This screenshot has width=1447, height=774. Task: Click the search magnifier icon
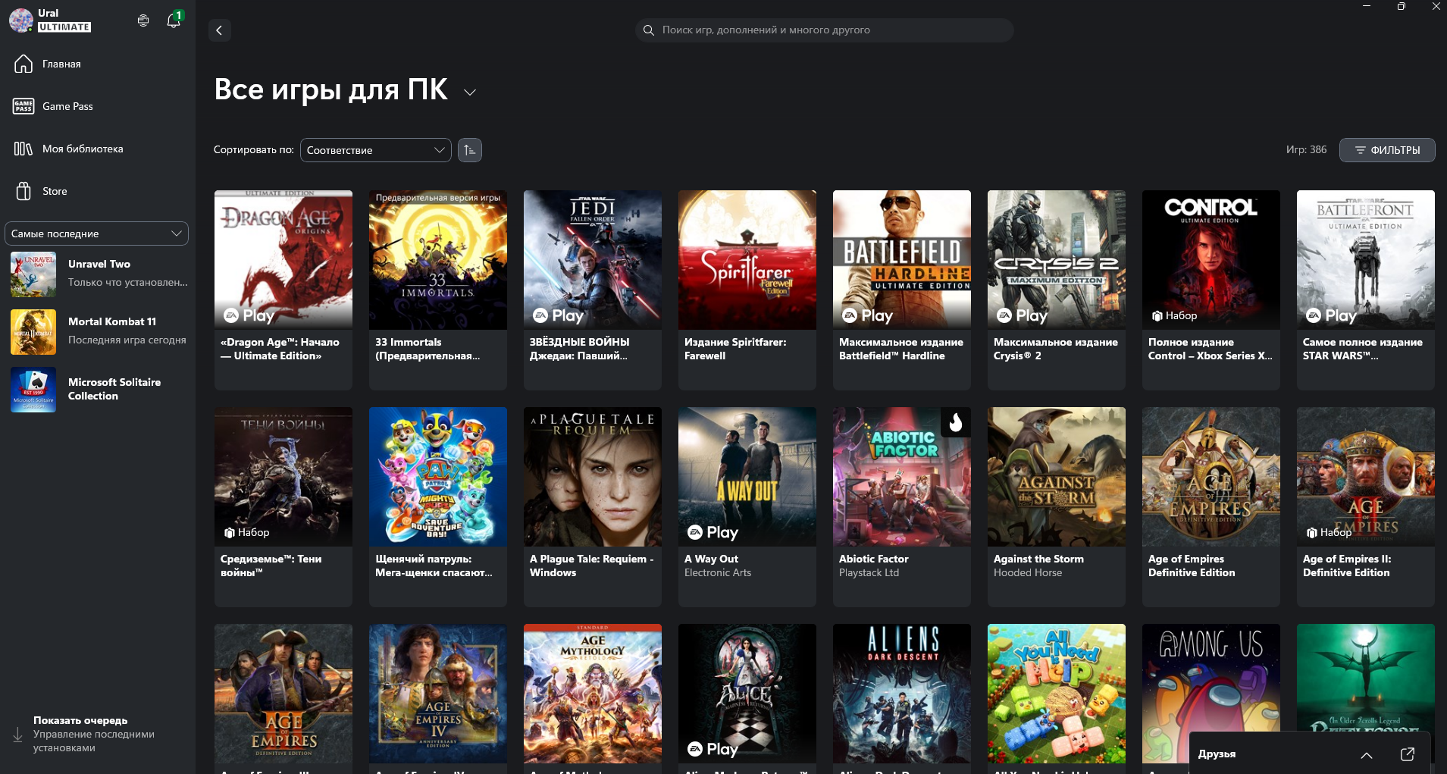pyautogui.click(x=648, y=30)
